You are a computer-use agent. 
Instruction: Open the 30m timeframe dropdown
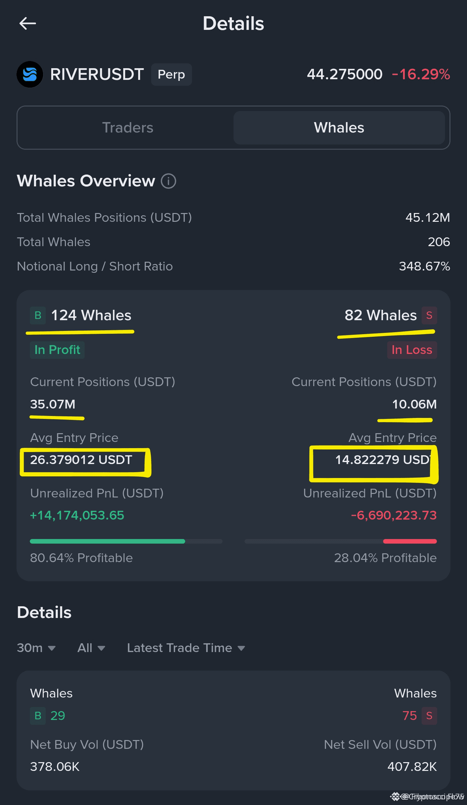[36, 648]
